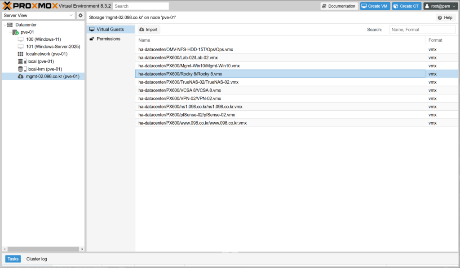
Task: Click the Name, Format search field
Action: [411, 30]
